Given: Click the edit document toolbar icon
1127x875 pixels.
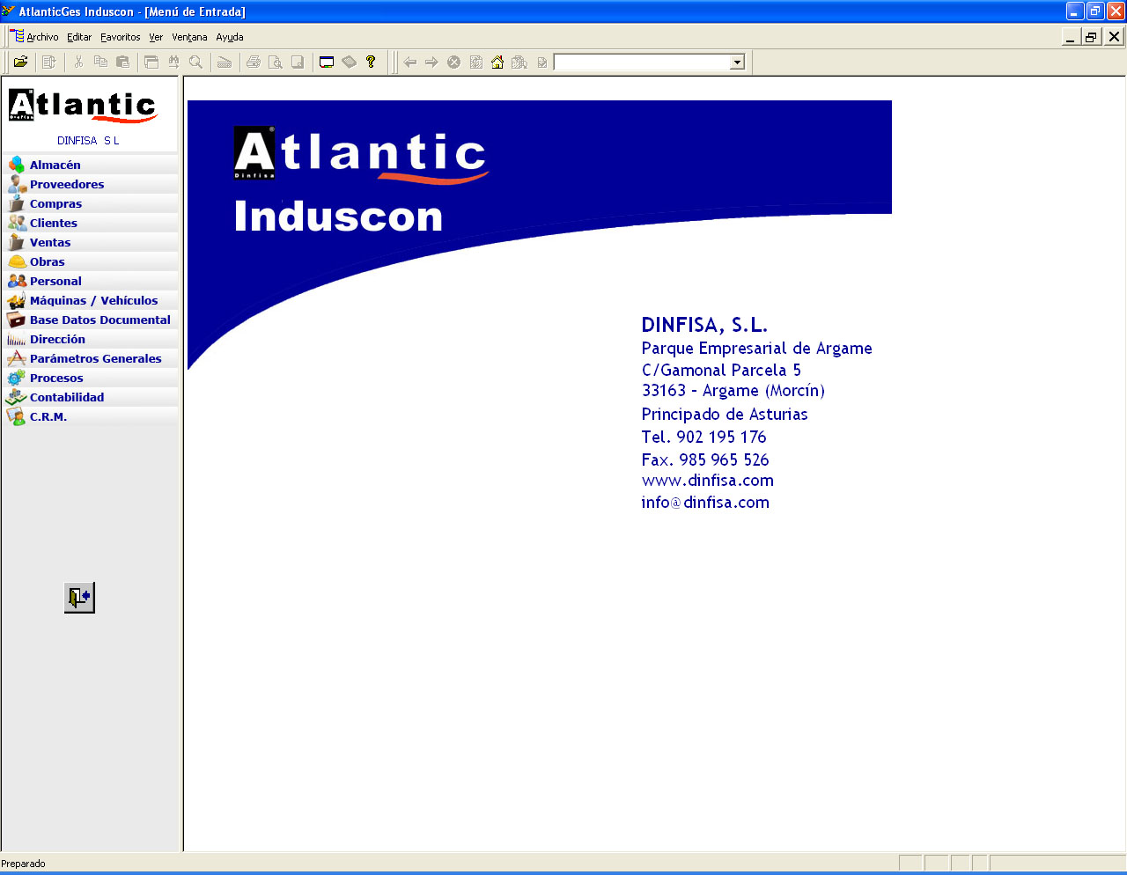Looking at the screenshot, I should pyautogui.click(x=49, y=62).
